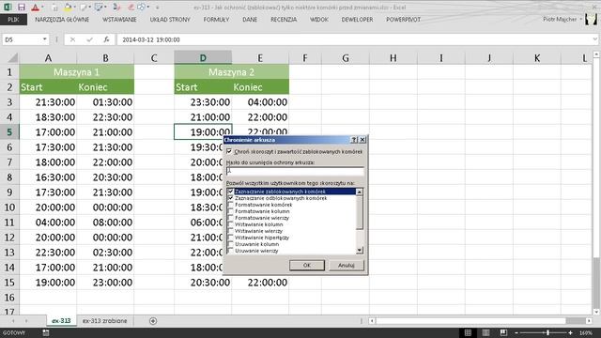Expand the formula bar with the right-edge arrow

pyautogui.click(x=594, y=39)
